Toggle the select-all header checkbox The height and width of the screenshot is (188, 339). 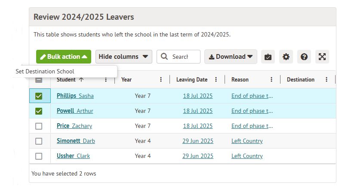click(39, 79)
